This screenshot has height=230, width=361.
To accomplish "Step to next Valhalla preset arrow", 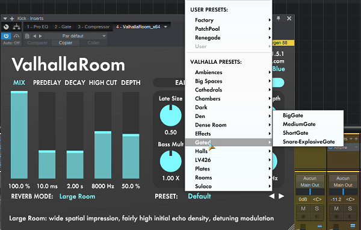I will pos(282,196).
